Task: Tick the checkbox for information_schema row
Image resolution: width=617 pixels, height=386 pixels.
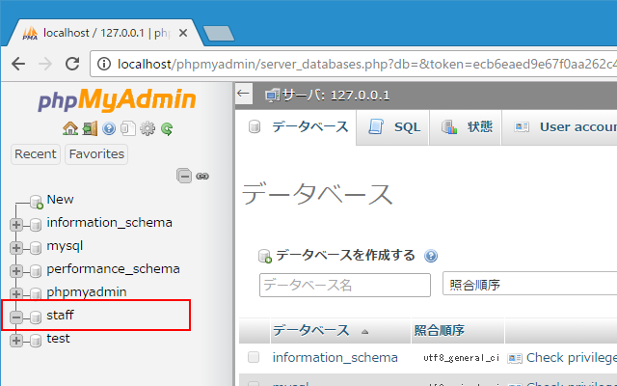Action: pos(254,357)
